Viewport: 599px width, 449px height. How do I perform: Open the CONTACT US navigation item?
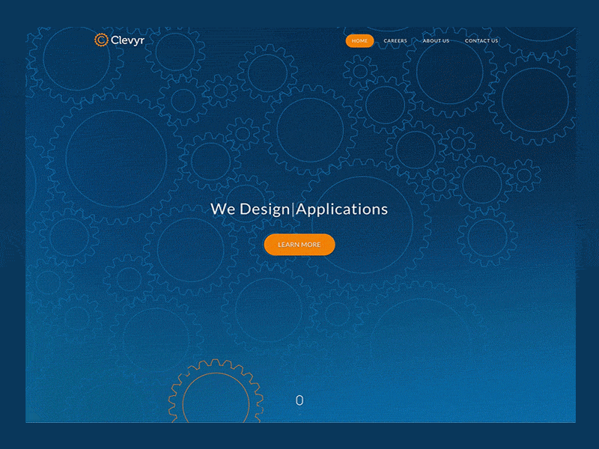click(x=481, y=40)
